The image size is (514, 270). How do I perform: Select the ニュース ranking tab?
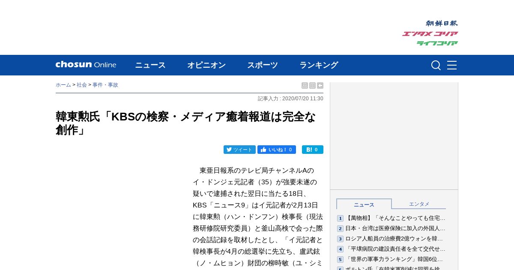(364, 204)
